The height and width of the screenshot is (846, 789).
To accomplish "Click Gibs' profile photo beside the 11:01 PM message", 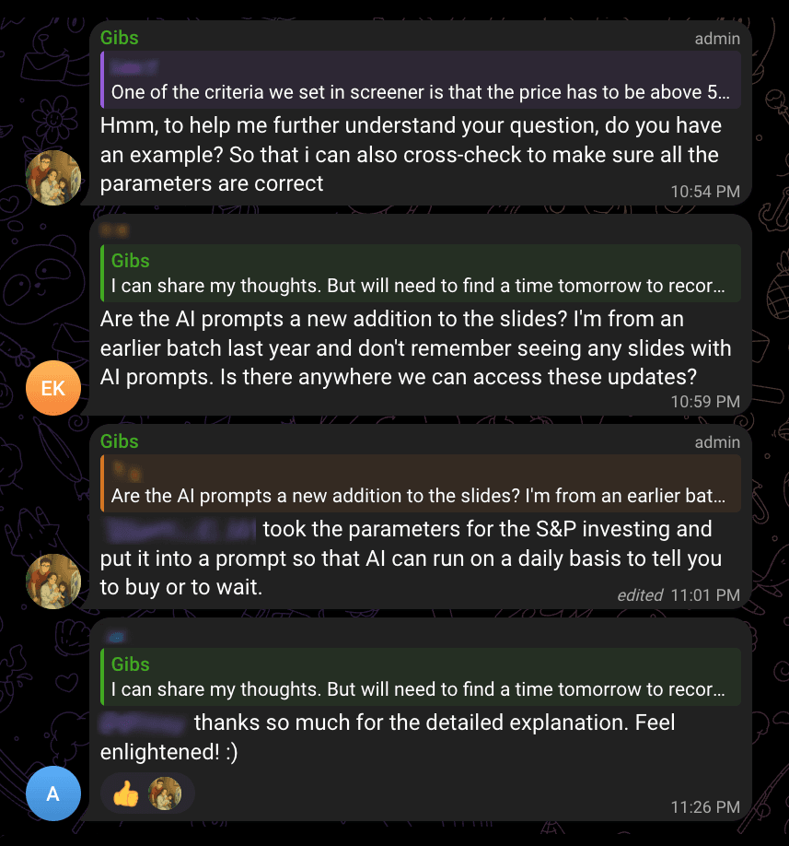I will point(52,582).
